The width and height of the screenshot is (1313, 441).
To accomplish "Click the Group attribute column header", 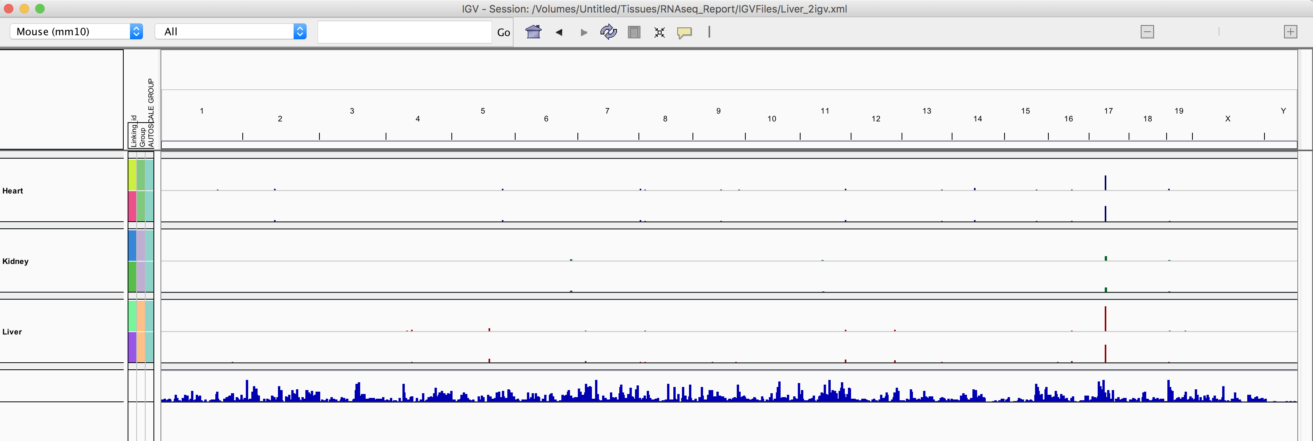I will (x=142, y=137).
